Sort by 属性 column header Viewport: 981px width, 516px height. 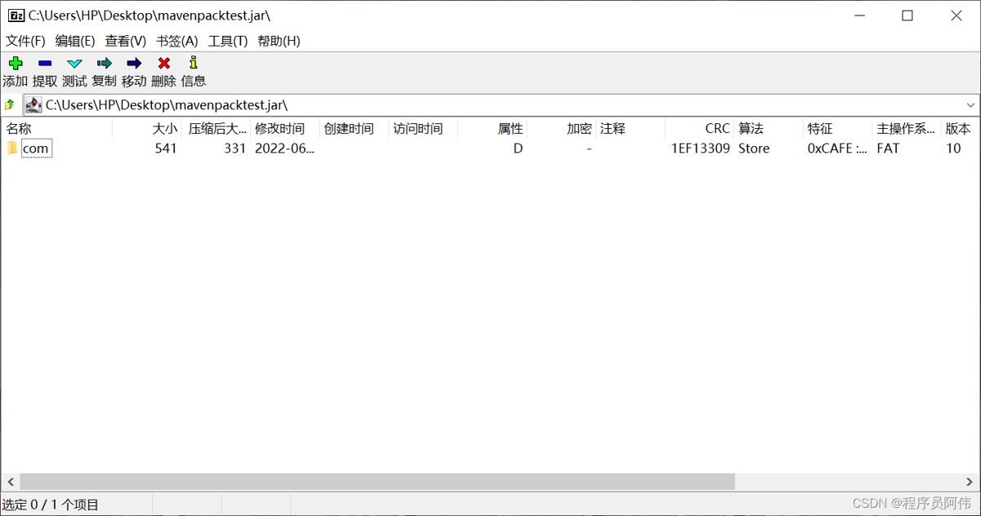pos(492,128)
